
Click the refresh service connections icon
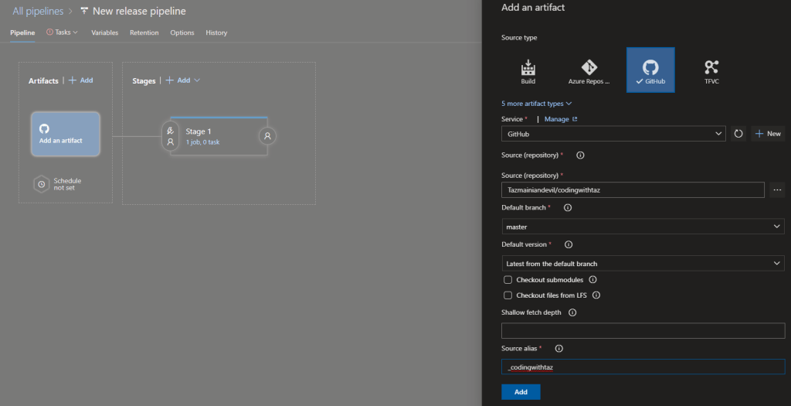click(738, 134)
